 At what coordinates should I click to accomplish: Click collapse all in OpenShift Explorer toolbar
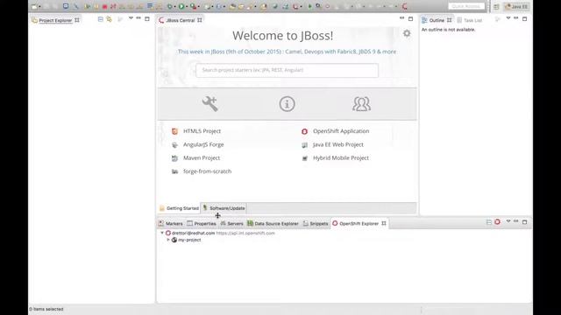point(489,222)
